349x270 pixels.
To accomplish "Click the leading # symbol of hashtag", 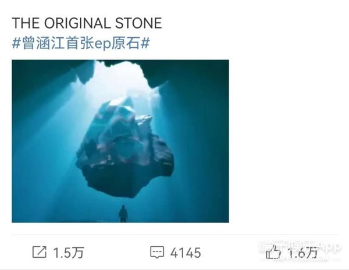I will coord(16,43).
